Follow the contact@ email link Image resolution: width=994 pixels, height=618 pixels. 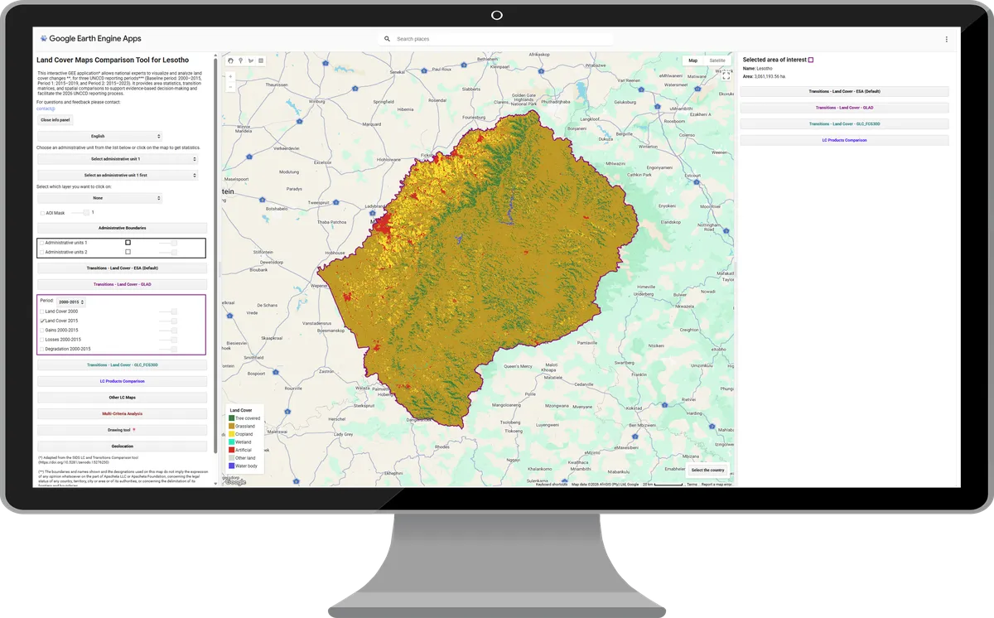pos(46,109)
